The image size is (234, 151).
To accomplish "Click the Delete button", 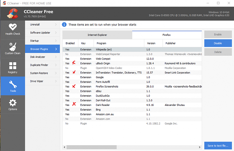I will [218, 52].
